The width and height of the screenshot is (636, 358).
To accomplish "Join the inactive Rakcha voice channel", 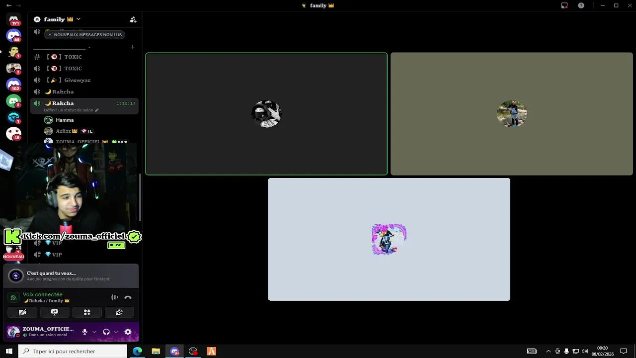I will coord(84,91).
